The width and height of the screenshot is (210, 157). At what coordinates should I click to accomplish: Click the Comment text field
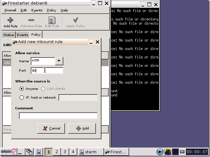coord(58,115)
